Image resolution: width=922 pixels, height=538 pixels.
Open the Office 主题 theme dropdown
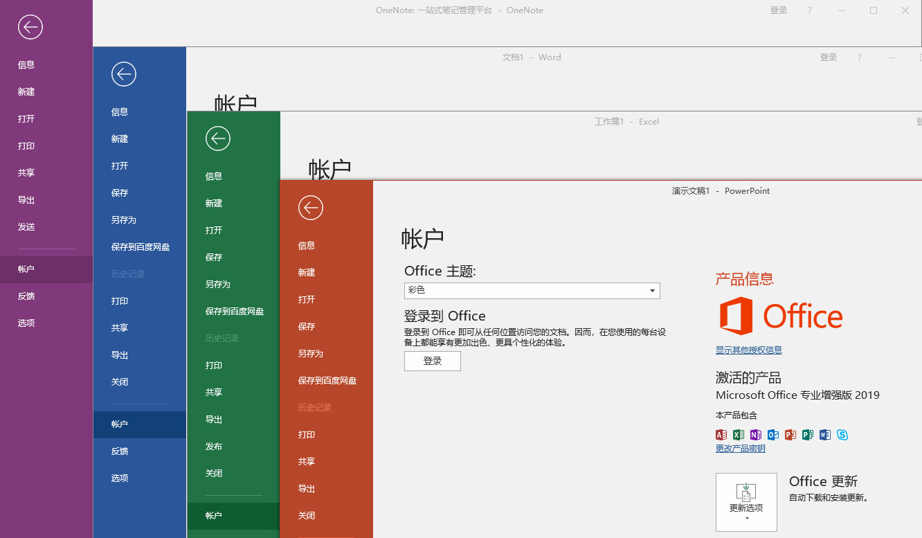point(532,291)
